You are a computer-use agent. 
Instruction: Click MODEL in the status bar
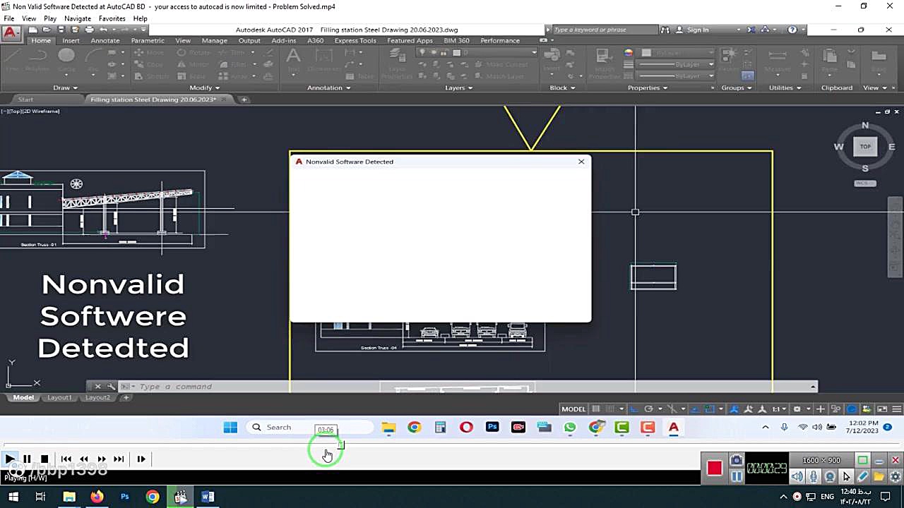click(x=573, y=409)
